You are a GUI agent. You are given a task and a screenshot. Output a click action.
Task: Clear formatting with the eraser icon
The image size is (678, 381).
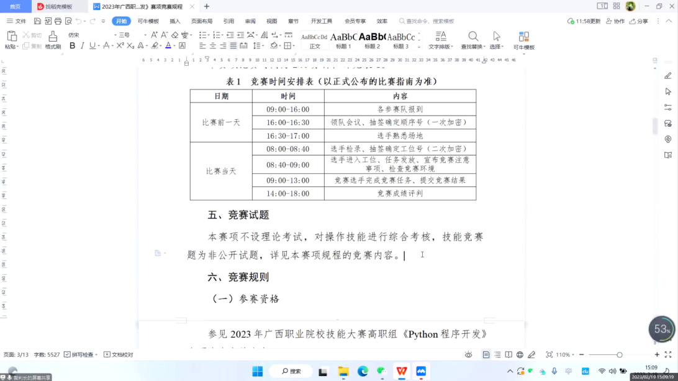point(174,35)
